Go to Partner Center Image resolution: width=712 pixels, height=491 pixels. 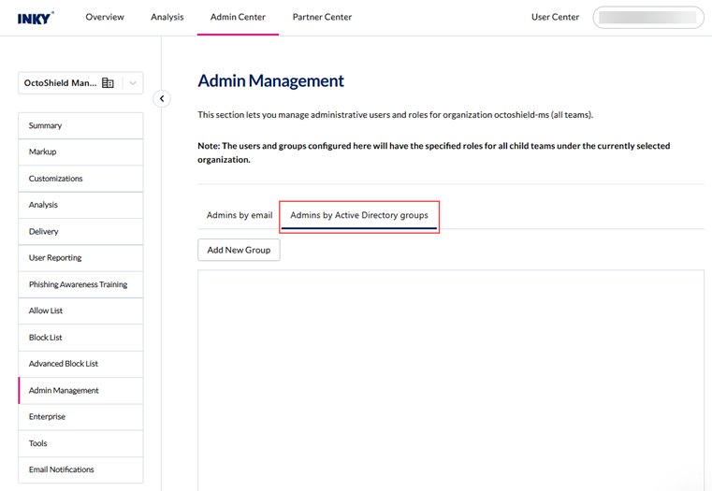tap(322, 17)
